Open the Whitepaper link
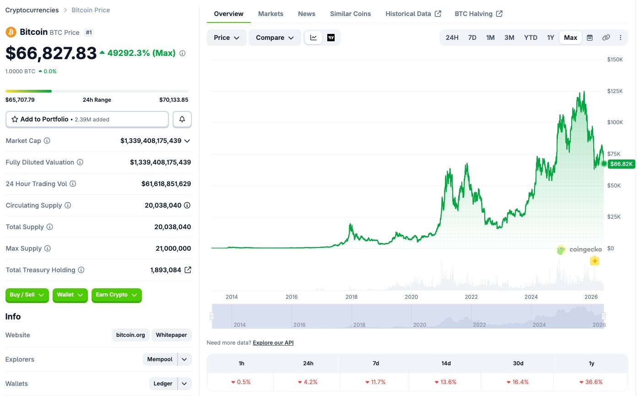Viewport: 639px width, 396px height. [171, 335]
